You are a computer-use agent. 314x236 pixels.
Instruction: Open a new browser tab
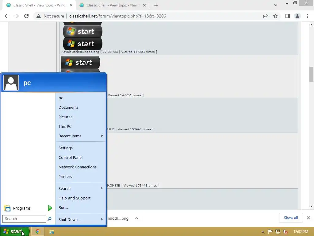[x=156, y=5]
